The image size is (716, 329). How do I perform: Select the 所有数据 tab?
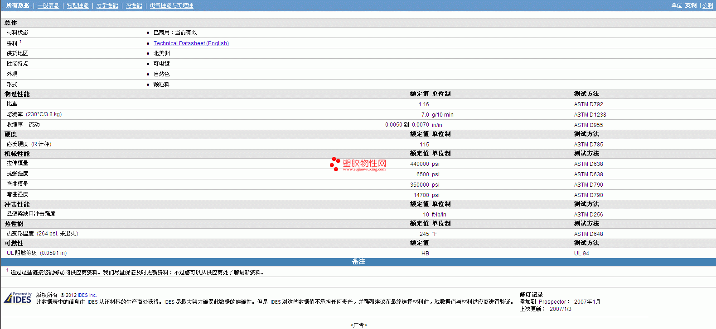pos(18,5)
